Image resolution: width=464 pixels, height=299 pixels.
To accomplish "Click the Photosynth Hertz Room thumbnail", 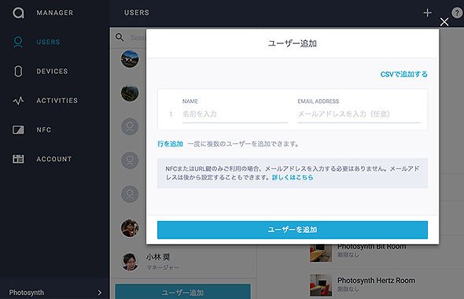I will tap(321, 285).
